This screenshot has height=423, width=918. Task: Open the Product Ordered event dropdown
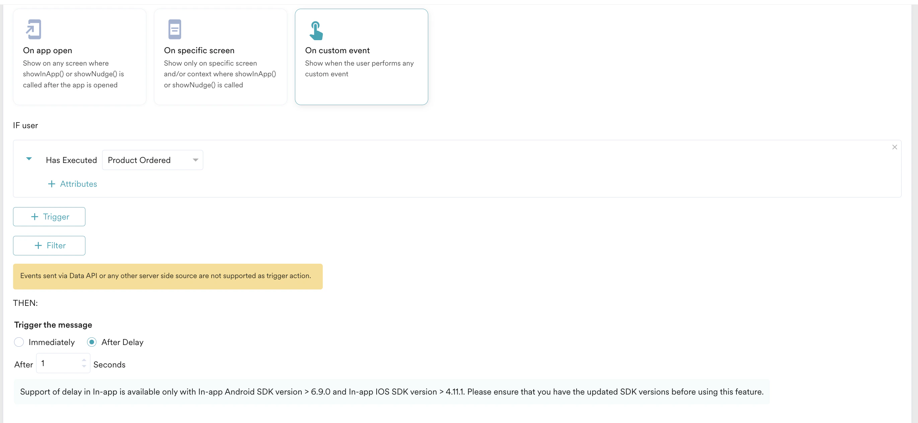(152, 160)
